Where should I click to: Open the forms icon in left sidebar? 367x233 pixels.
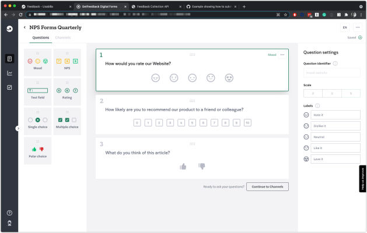[9, 59]
